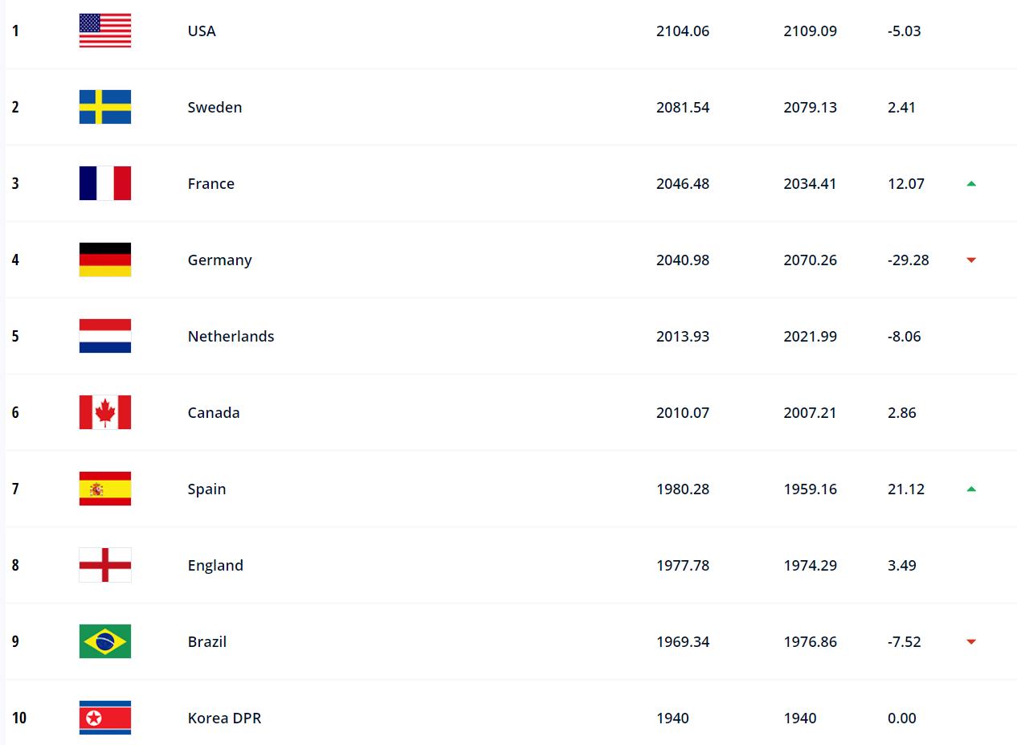Screen dimensions: 1017x745
Task: Open the England team name link
Action: (x=215, y=566)
